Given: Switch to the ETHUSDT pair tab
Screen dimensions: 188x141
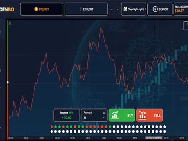Looking at the screenshot, I should pyautogui.click(x=86, y=9).
